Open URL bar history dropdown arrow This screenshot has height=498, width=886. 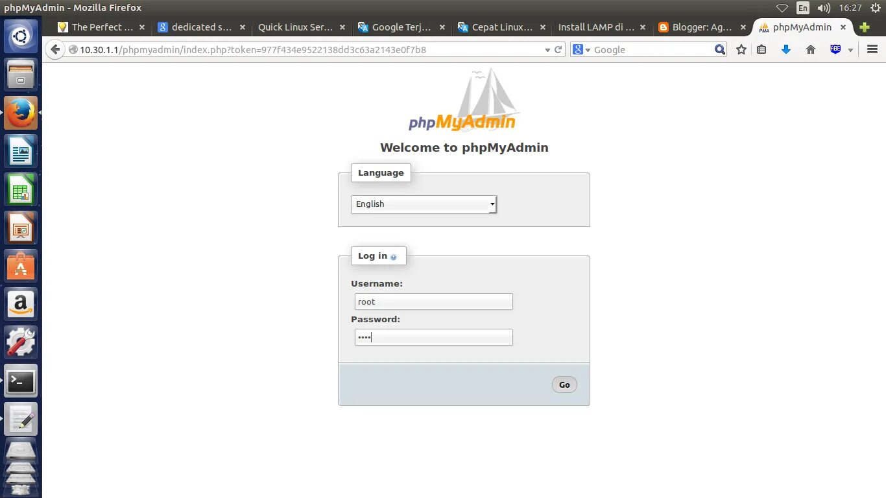pyautogui.click(x=547, y=50)
